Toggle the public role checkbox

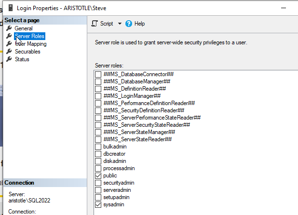point(98,175)
